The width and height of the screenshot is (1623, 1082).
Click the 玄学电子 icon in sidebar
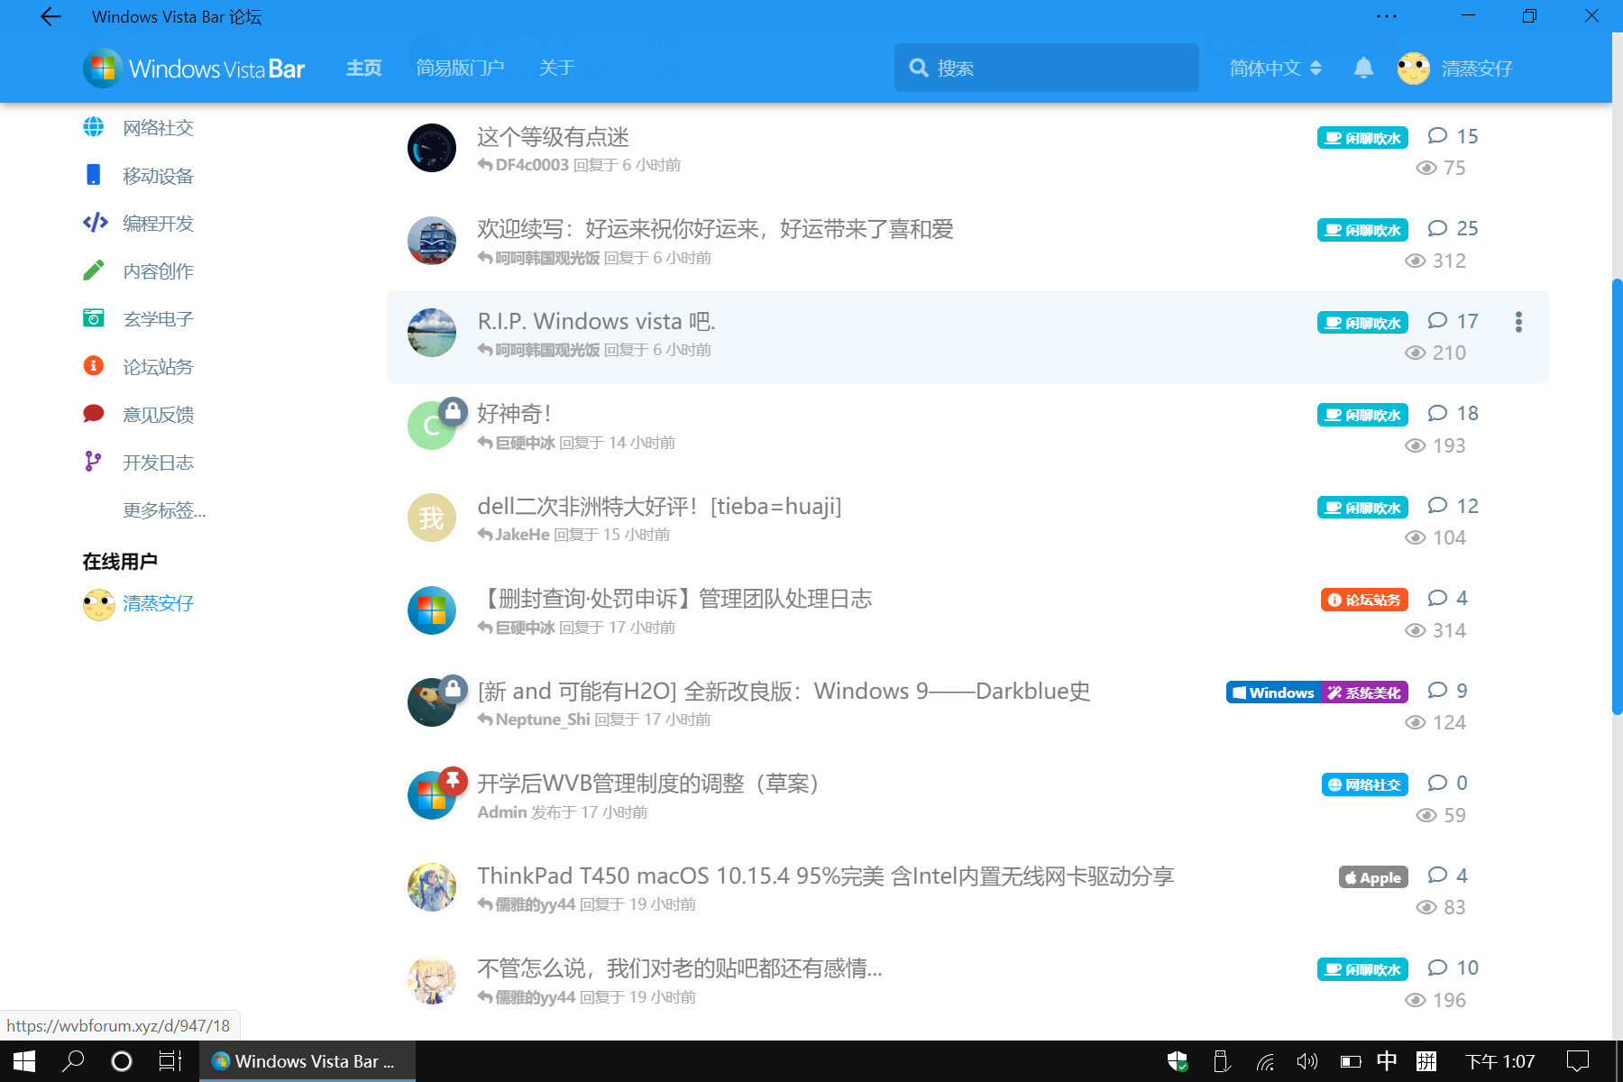tap(93, 318)
